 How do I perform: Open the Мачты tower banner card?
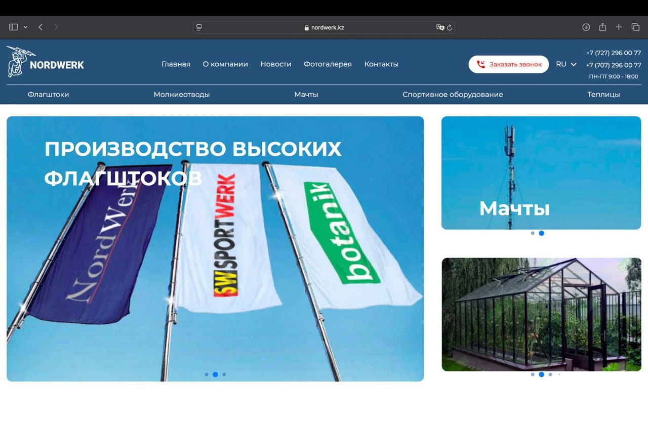click(x=541, y=173)
